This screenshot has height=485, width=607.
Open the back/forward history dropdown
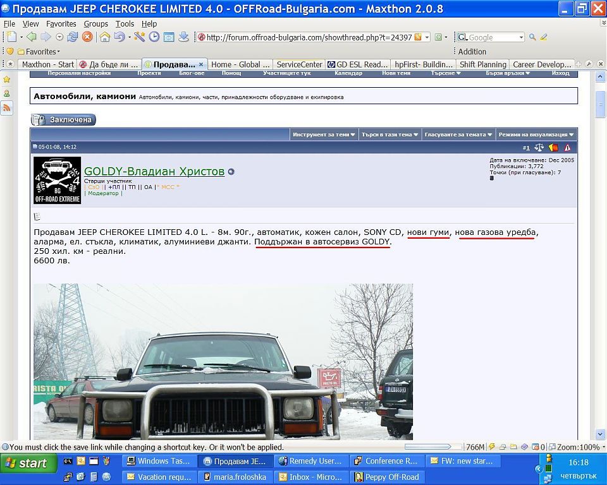coord(59,37)
